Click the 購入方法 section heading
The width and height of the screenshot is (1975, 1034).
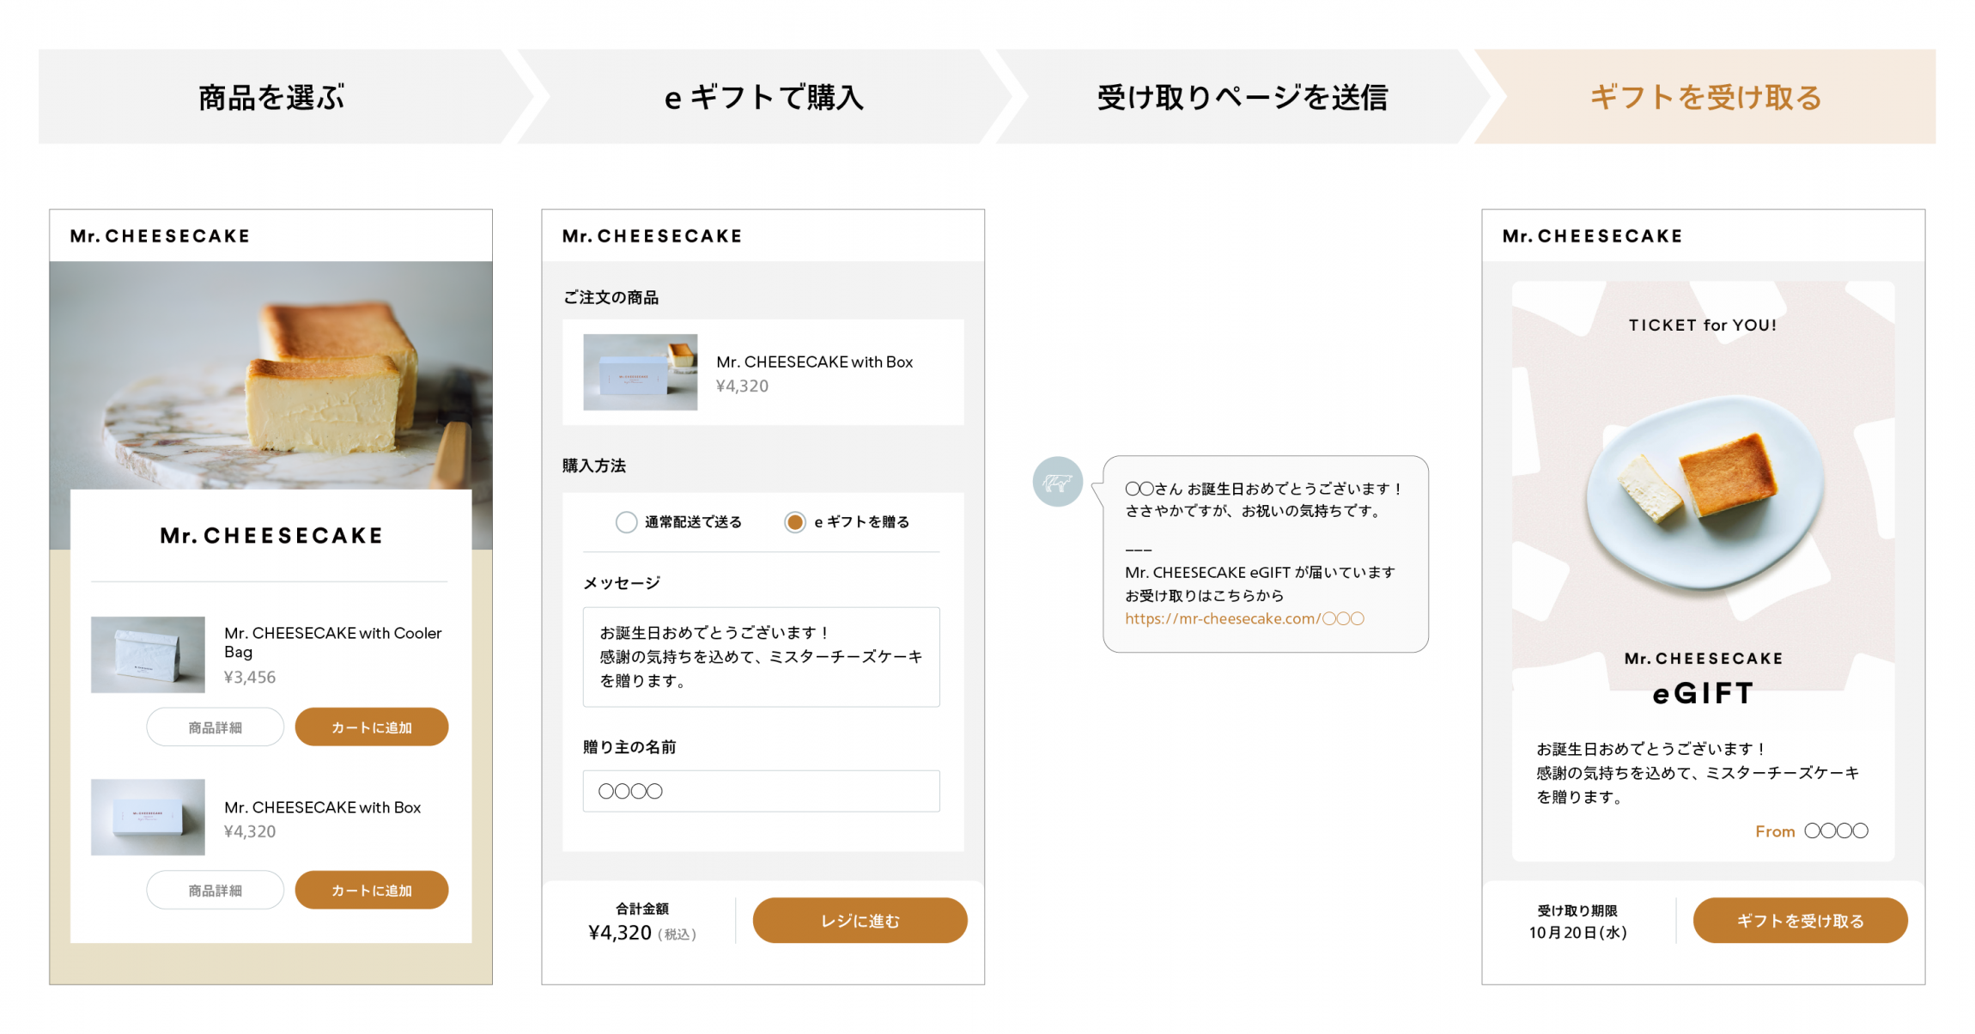594,465
